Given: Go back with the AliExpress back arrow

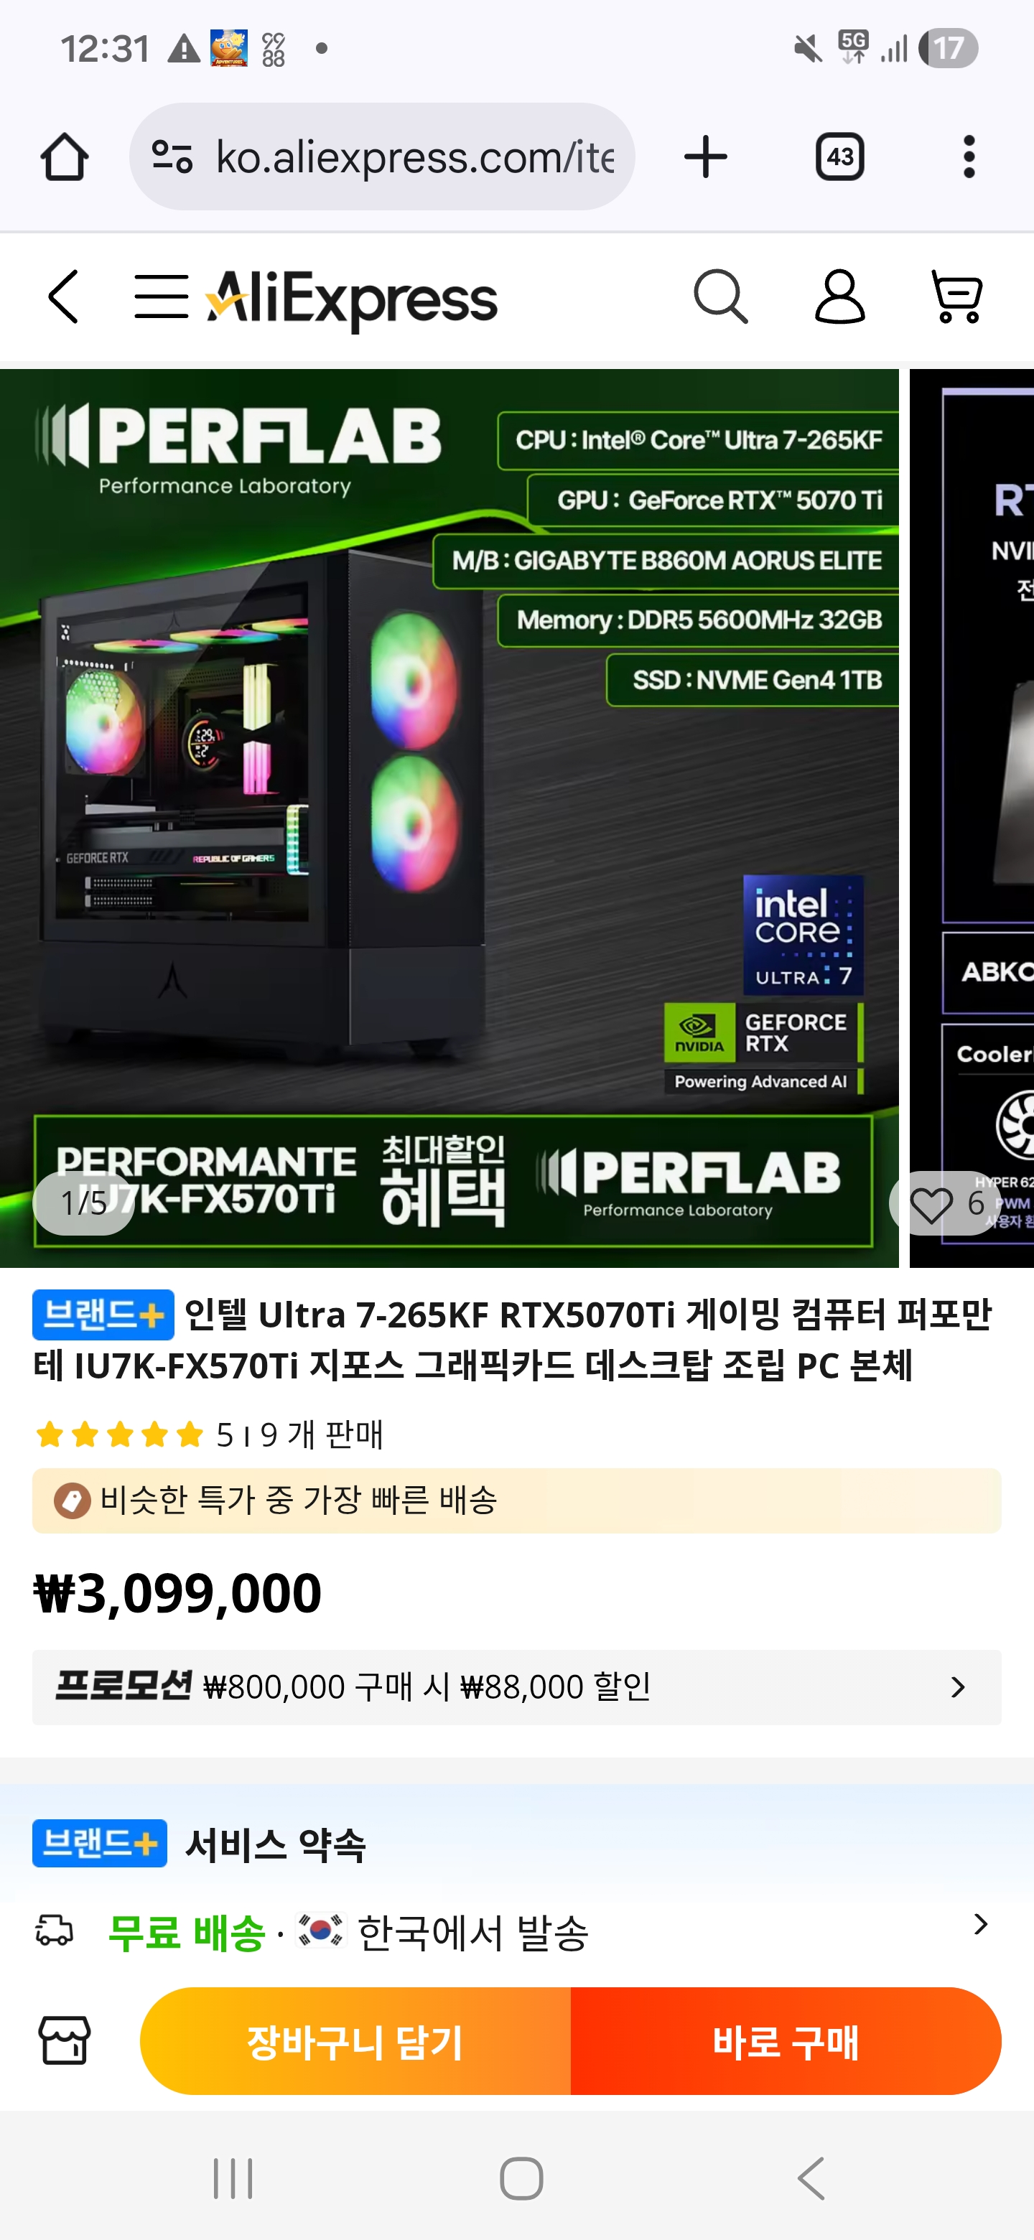Looking at the screenshot, I should 63,297.
